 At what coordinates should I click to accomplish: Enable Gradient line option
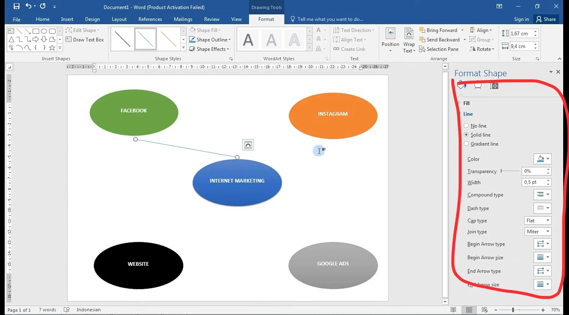(466, 143)
